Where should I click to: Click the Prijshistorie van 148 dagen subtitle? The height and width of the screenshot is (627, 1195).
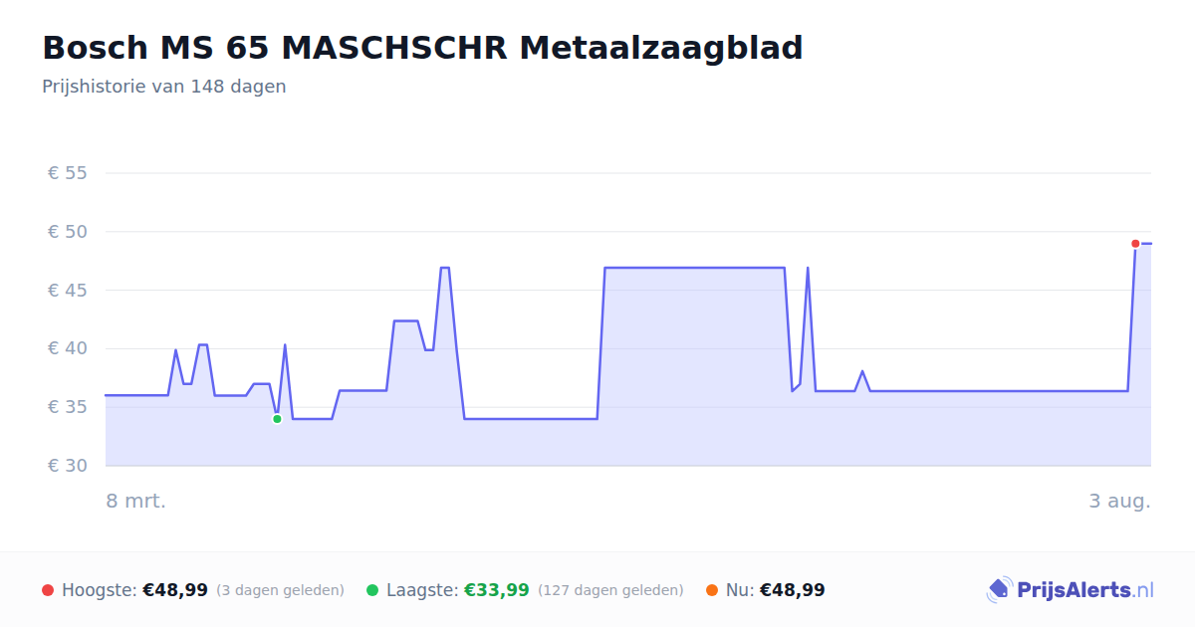click(x=164, y=87)
